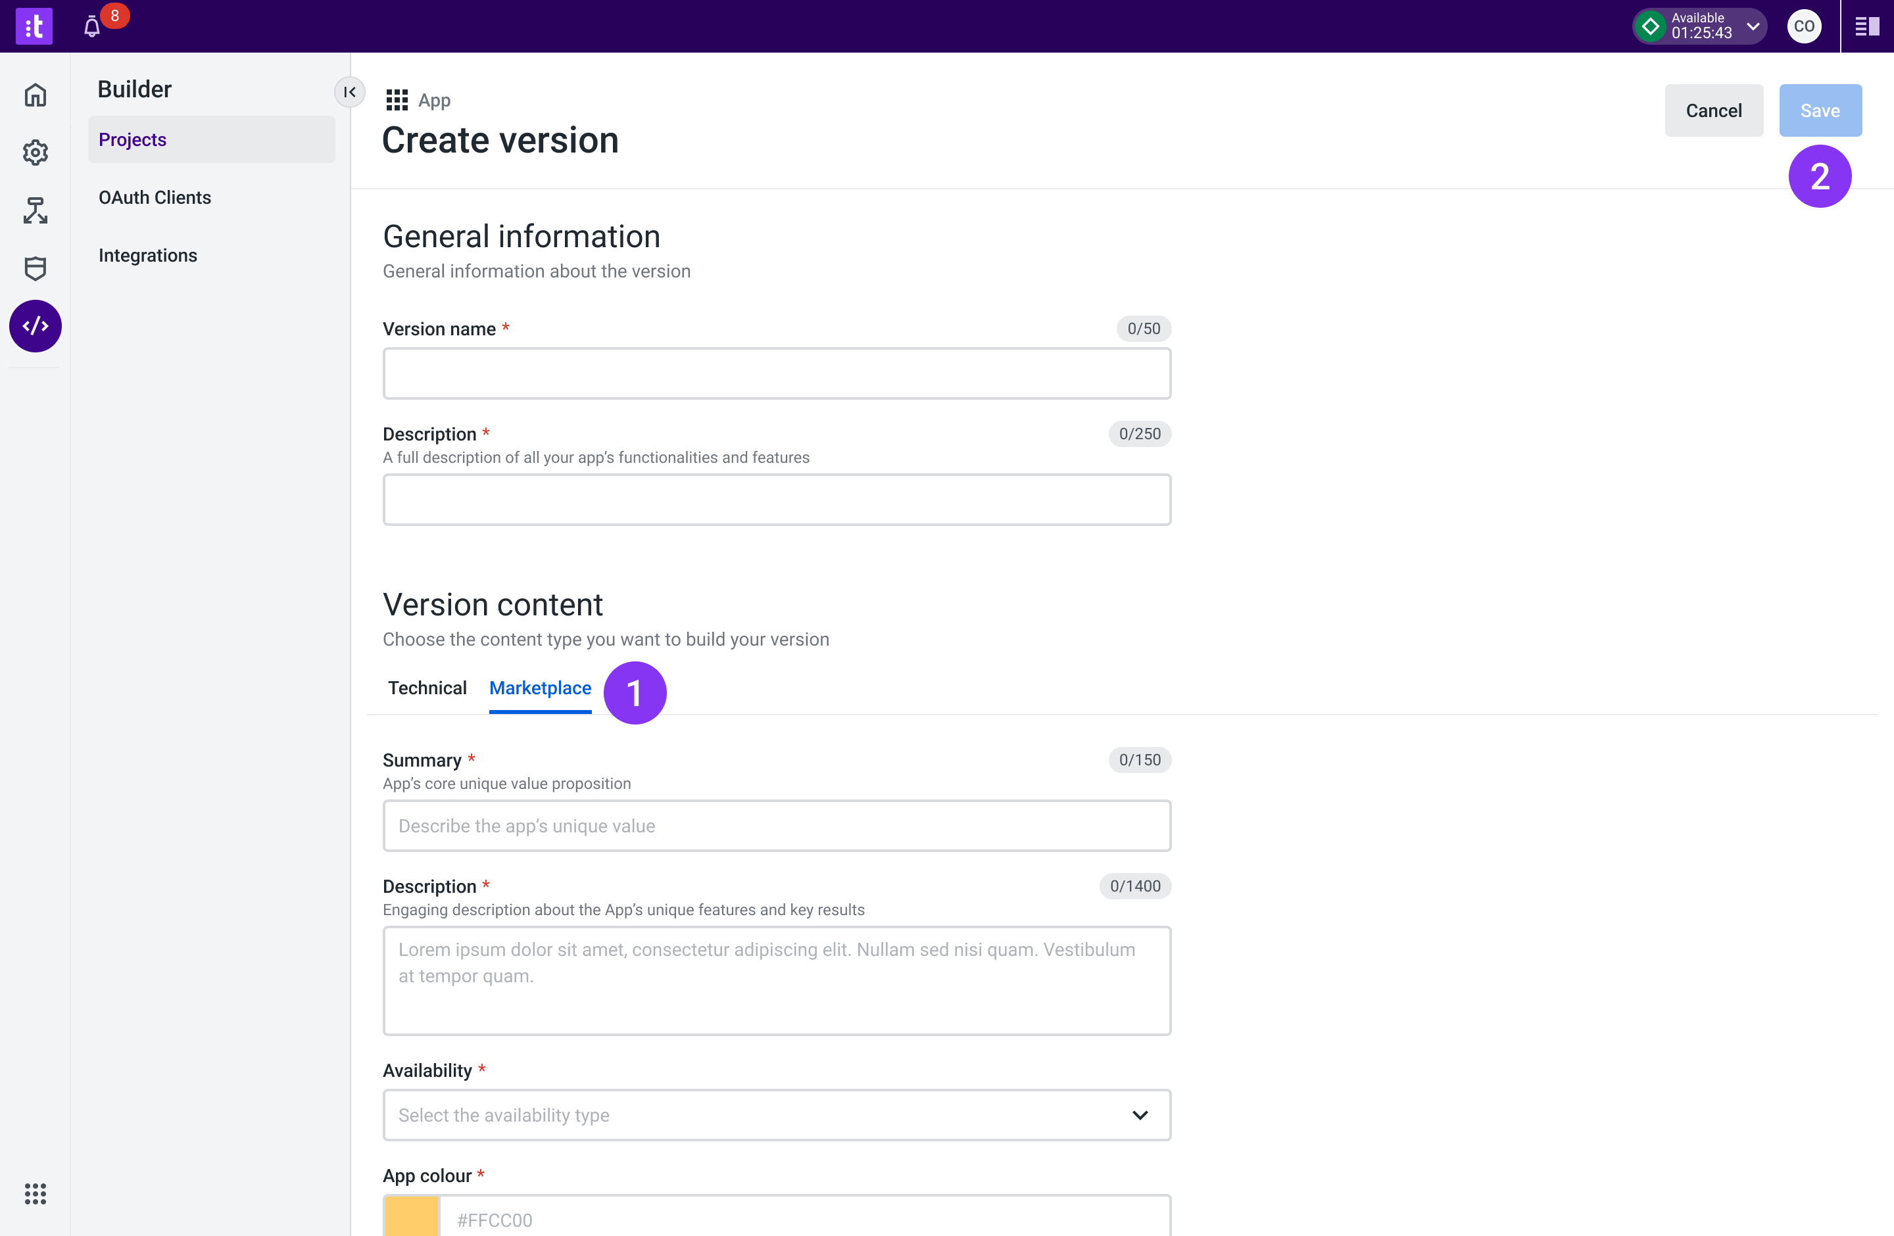Open the flow routing sidebar icon

pos(35,211)
